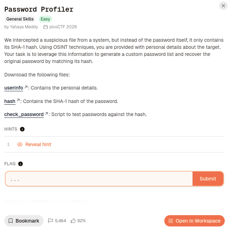Bookmark this challenge
Viewport: 229px width, 230px height.
coord(24,221)
